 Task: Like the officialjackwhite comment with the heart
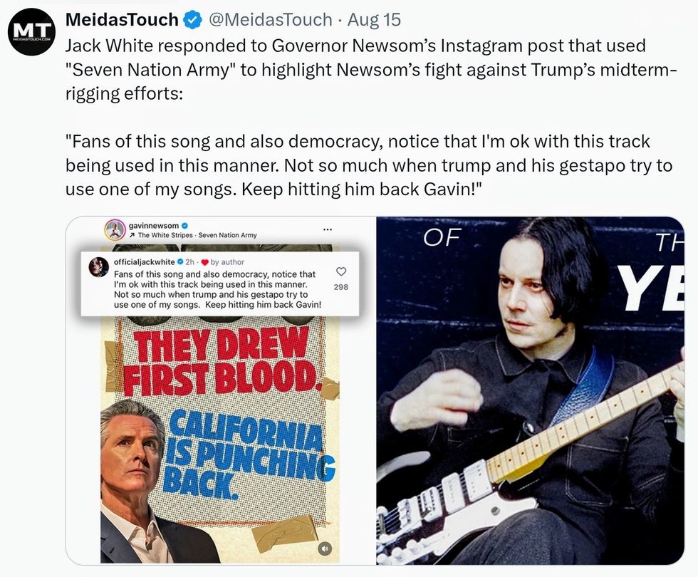pos(340,271)
